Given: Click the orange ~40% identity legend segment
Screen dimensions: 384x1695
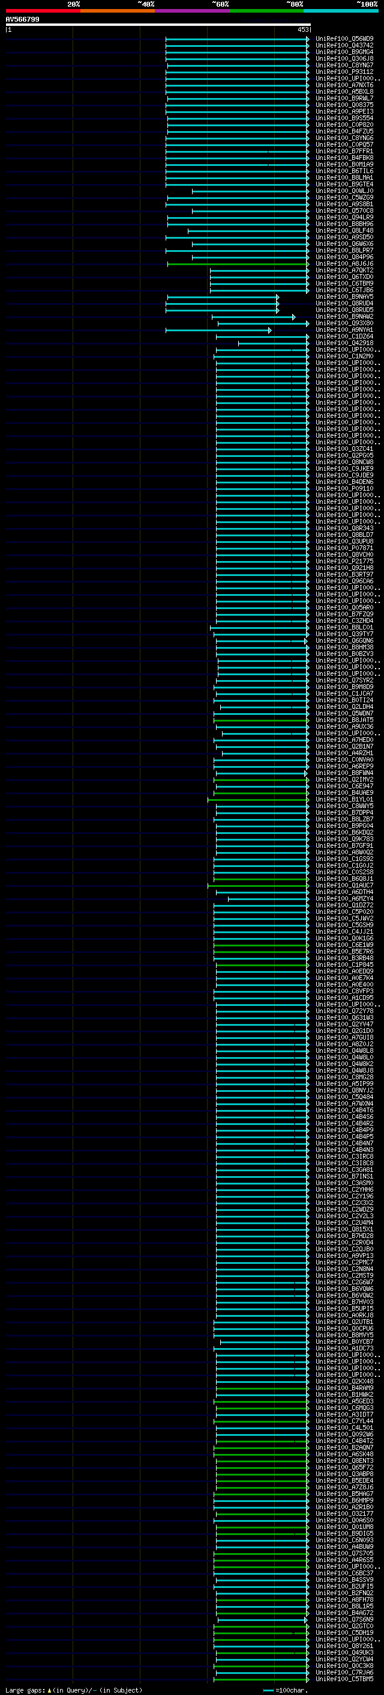Looking at the screenshot, I should tap(118, 11).
